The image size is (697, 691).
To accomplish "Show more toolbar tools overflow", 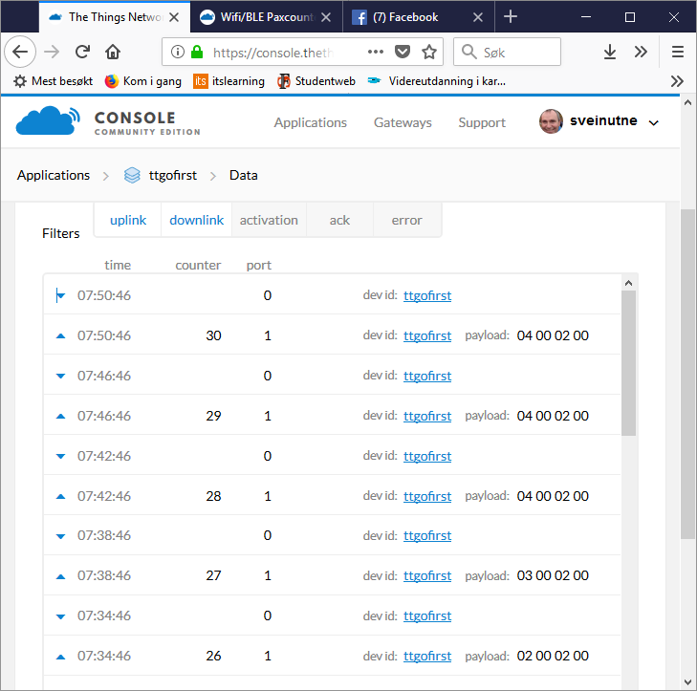I will pyautogui.click(x=641, y=52).
